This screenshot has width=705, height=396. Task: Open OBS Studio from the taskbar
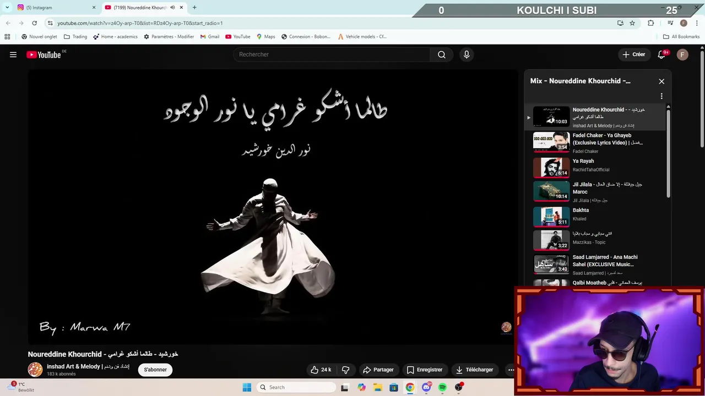[459, 387]
